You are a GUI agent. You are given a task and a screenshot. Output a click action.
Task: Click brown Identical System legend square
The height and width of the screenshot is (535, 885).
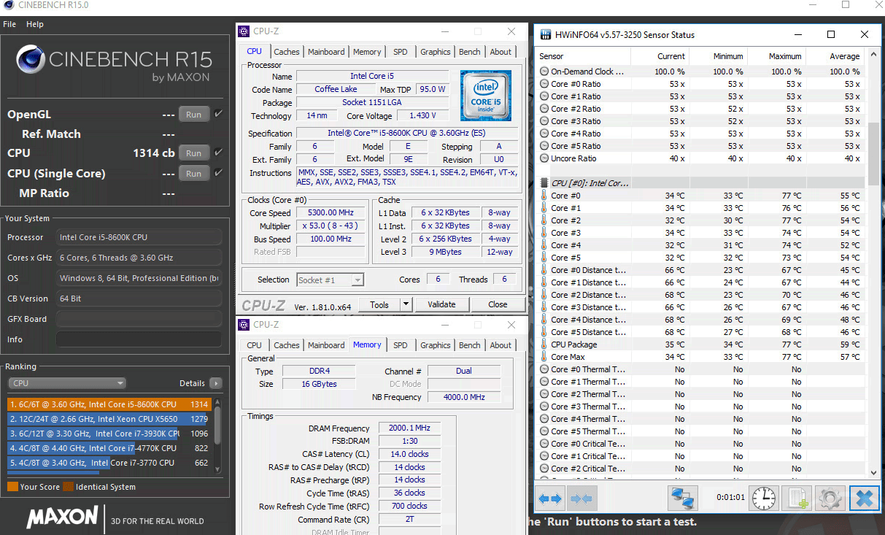pos(68,487)
